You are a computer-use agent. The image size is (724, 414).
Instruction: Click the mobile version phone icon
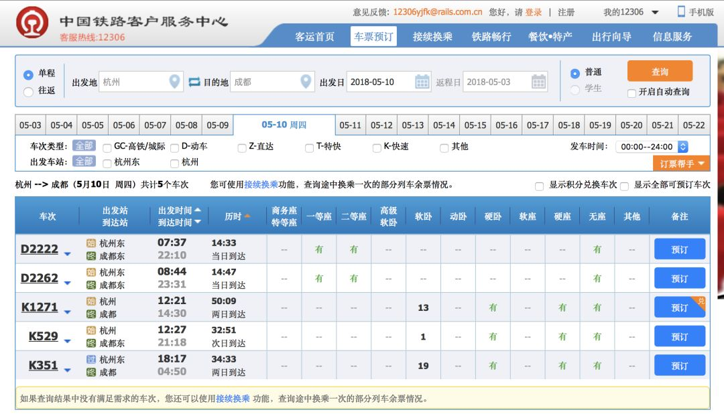[681, 11]
